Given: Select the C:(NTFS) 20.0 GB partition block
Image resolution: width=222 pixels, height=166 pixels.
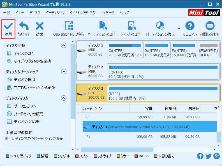Looking at the screenshot, I should pos(125,50).
